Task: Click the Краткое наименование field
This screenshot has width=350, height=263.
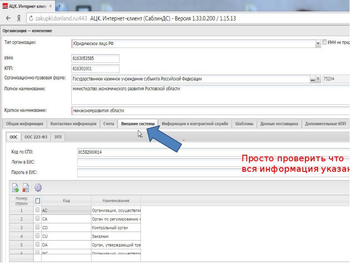Action: click(x=210, y=110)
